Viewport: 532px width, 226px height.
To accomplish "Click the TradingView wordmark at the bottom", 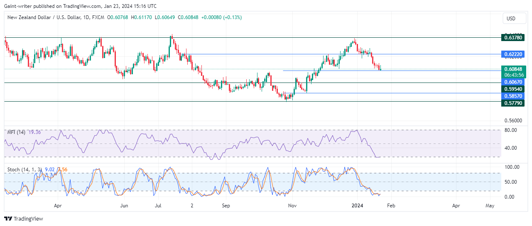I will (29, 219).
